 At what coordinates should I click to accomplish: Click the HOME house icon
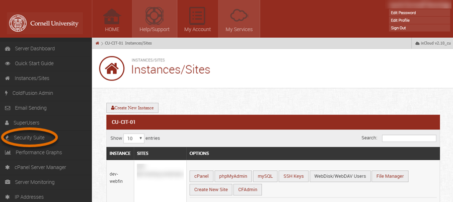112,17
